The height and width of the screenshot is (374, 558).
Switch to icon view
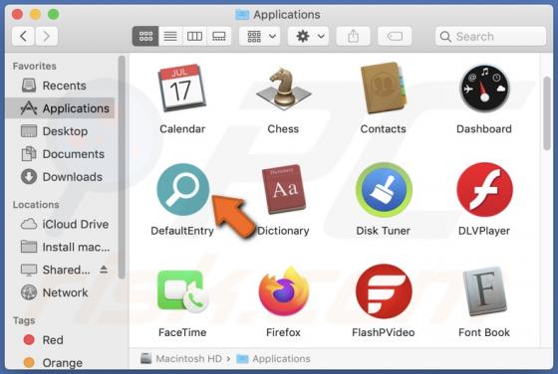pyautogui.click(x=145, y=36)
